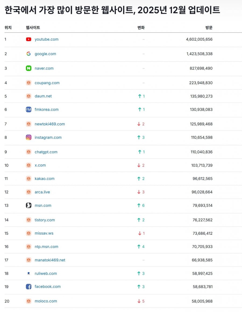Click the Facebook logo icon
Screen dimensions: 242x312
[x=29, y=287]
